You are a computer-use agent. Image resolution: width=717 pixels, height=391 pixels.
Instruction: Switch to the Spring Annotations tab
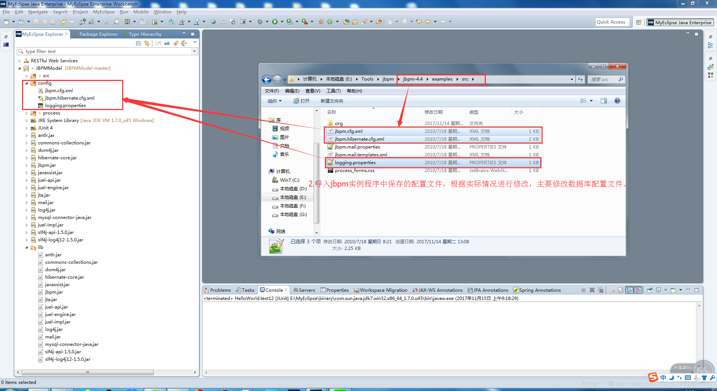coord(537,290)
